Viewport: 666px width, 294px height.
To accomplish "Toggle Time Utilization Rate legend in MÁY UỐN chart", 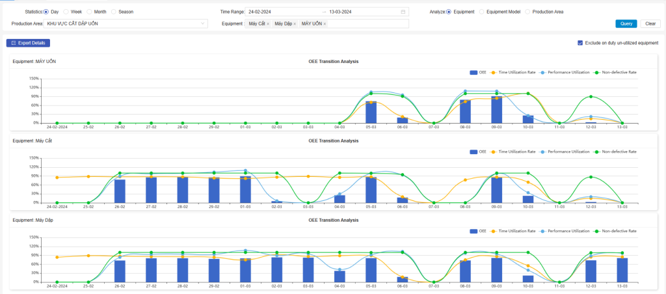I will pyautogui.click(x=512, y=73).
